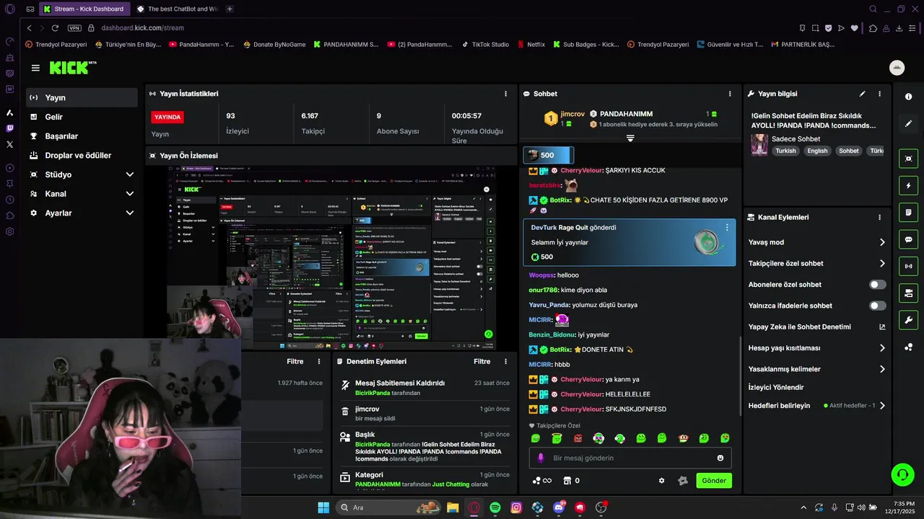This screenshot has width=924, height=519.
Task: Open the emoji picker in chat input
Action: coord(720,458)
